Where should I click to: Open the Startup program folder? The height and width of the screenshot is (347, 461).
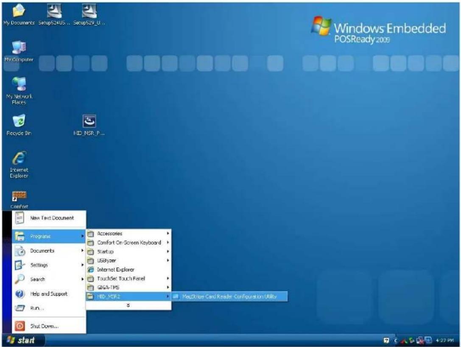coord(129,252)
